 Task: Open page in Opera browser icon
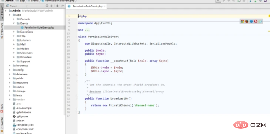click(256, 22)
